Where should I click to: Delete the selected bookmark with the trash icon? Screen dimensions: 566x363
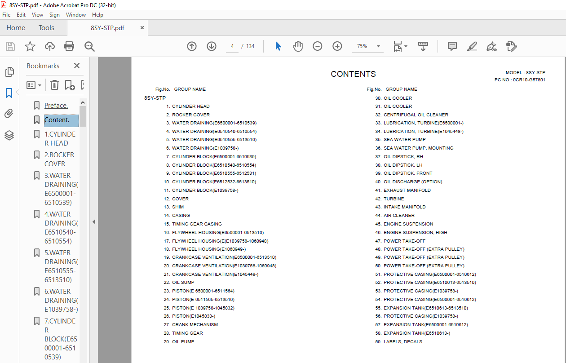(54, 85)
